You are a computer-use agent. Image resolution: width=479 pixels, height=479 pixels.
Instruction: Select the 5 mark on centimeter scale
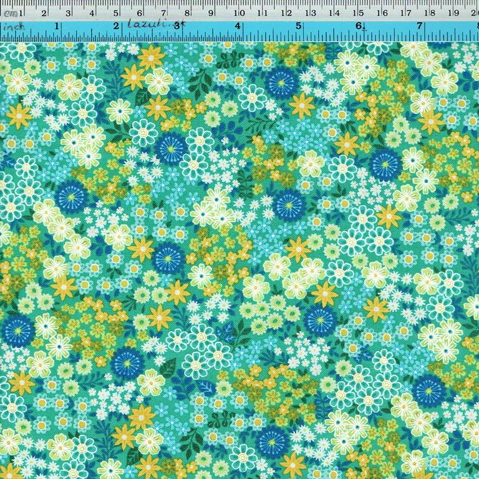(116, 13)
